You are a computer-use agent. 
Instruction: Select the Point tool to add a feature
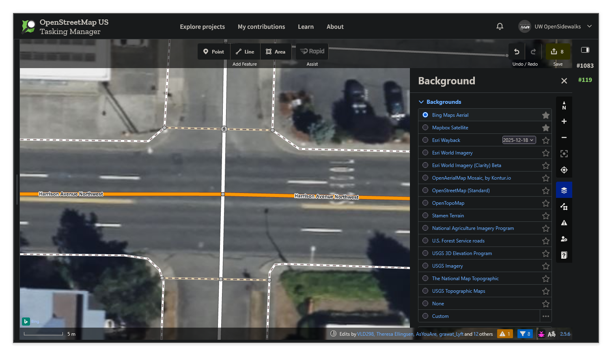coord(213,51)
